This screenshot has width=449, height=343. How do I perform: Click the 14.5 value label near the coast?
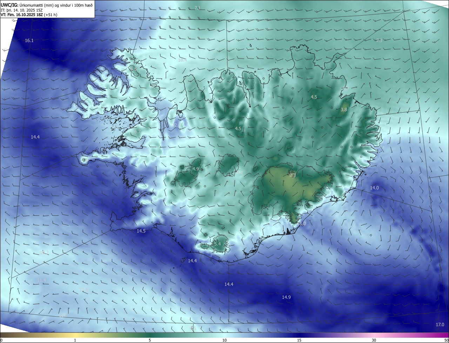pyautogui.click(x=141, y=231)
